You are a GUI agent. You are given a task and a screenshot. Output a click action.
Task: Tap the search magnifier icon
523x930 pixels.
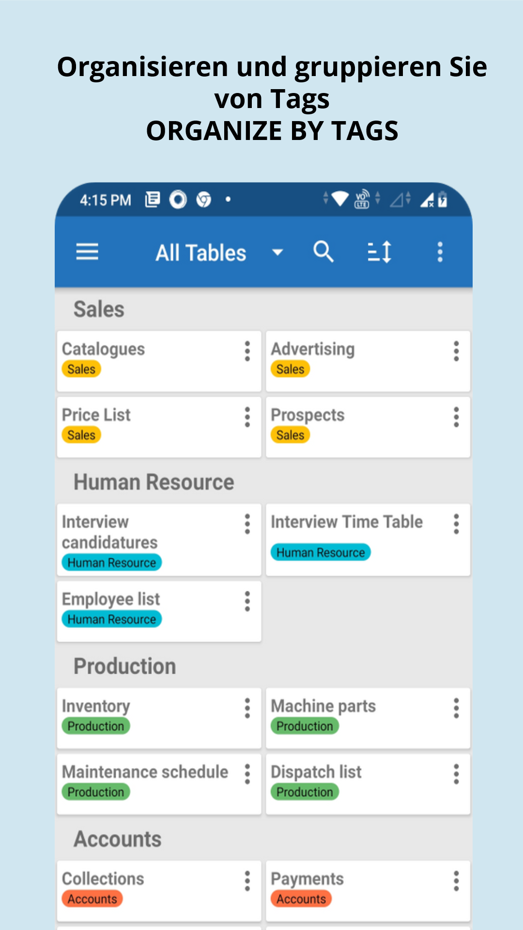323,252
